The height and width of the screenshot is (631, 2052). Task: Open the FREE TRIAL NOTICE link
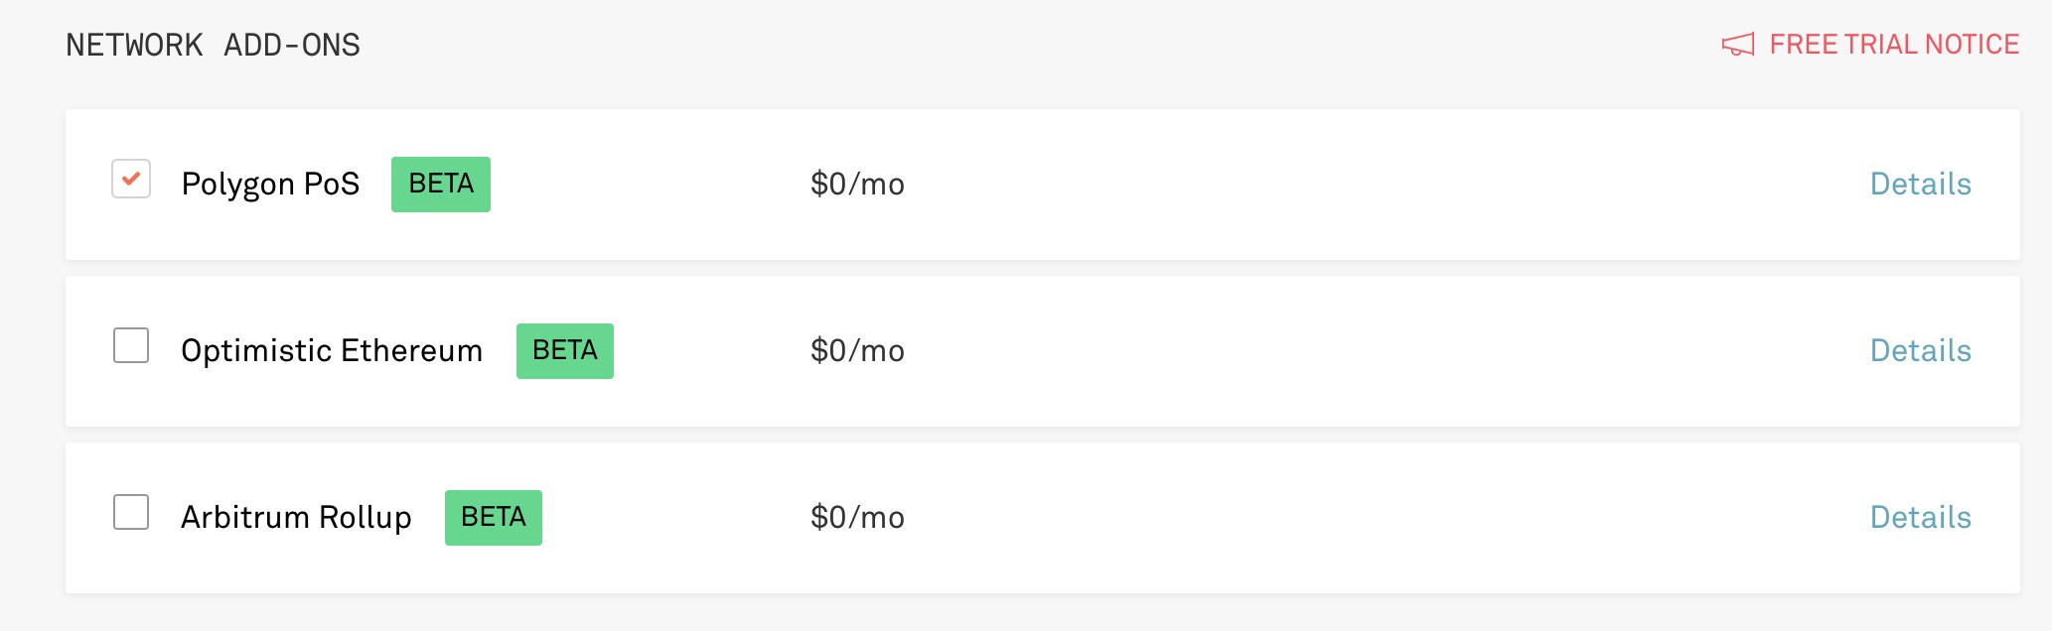click(1893, 45)
